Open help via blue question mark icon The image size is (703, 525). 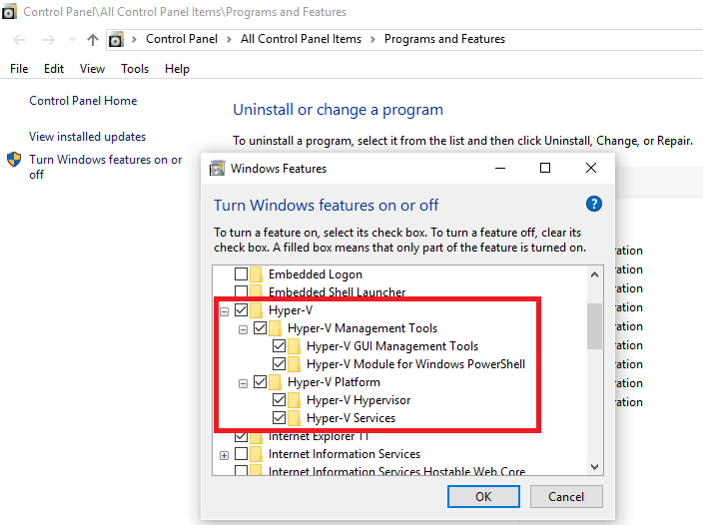click(593, 205)
